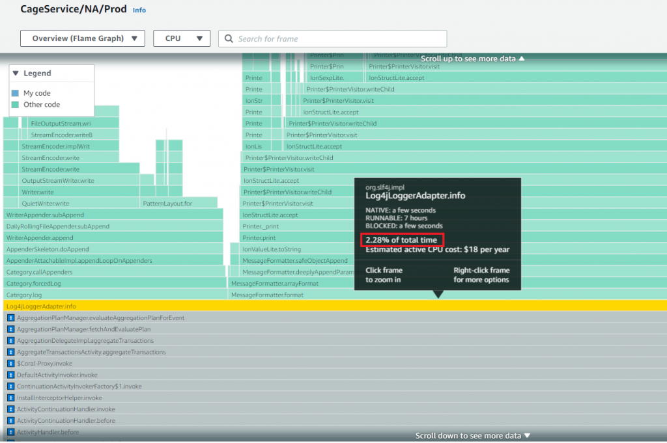Click Scroll down to see more data
Viewport: 667px width, 443px height.
click(472, 436)
